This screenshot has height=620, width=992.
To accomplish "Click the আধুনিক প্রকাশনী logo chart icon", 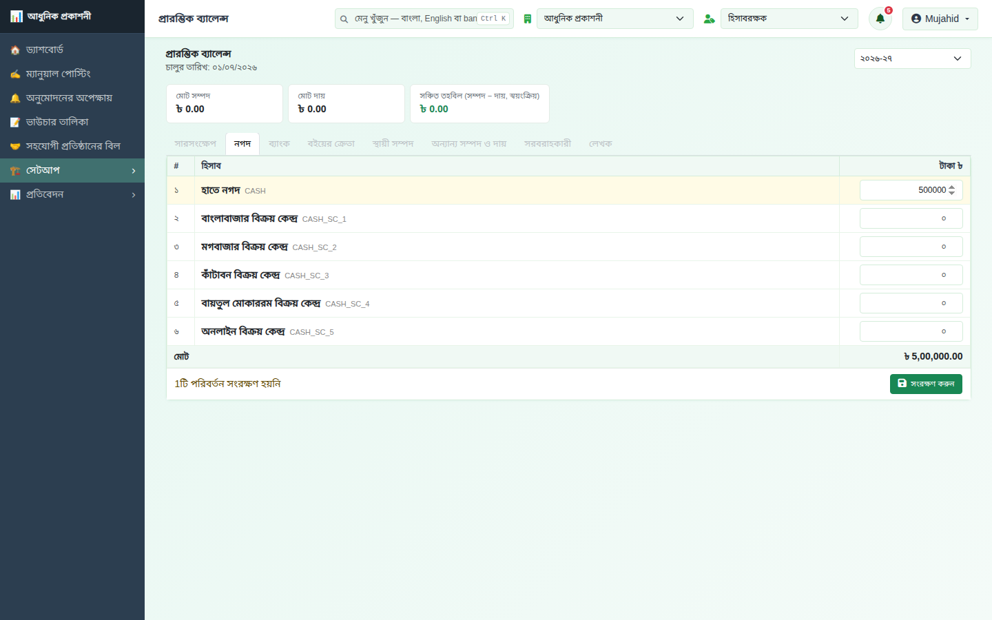I will pyautogui.click(x=17, y=17).
